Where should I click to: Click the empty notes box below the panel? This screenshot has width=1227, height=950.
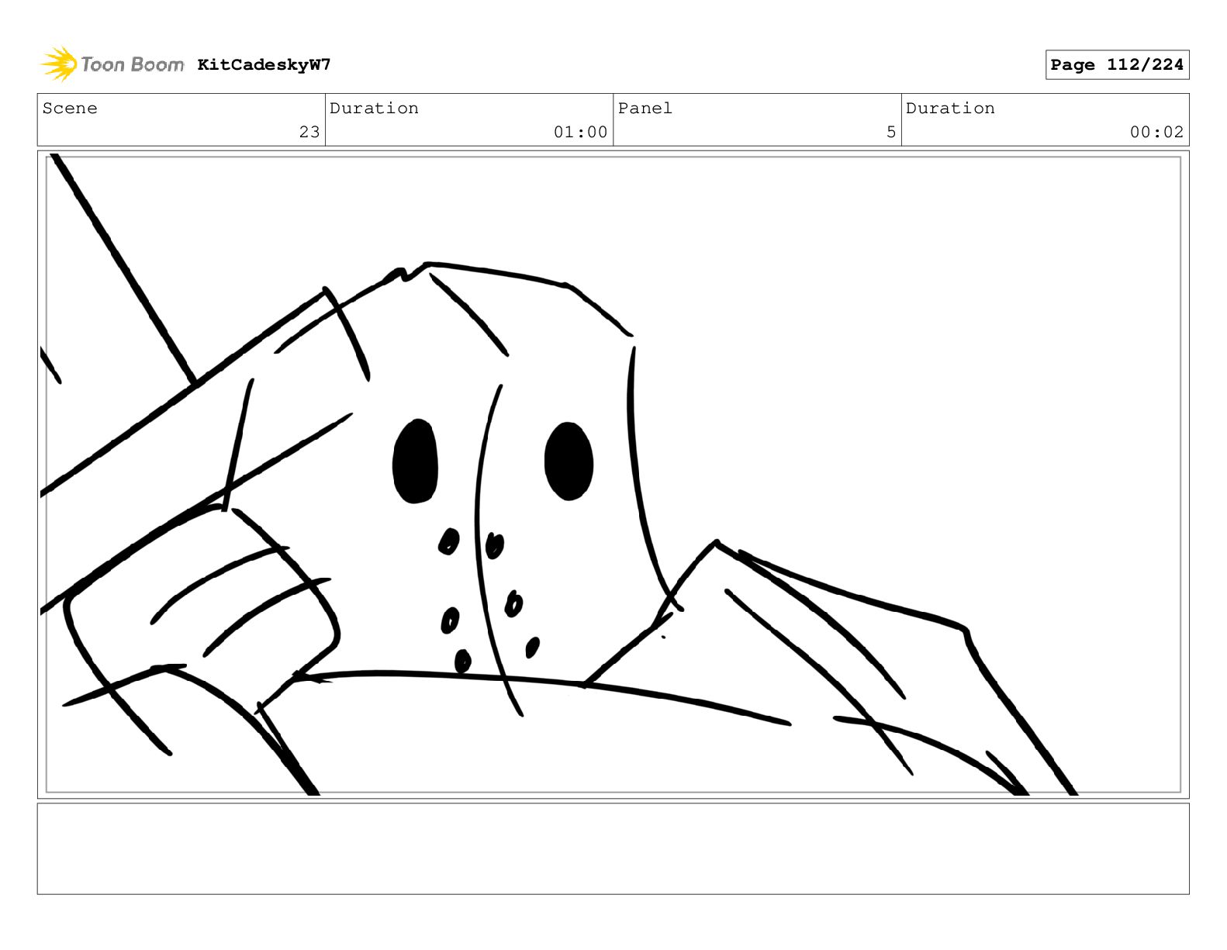click(613, 848)
